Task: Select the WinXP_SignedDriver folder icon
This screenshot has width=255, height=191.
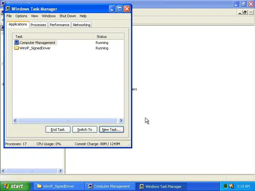Action: point(17,48)
